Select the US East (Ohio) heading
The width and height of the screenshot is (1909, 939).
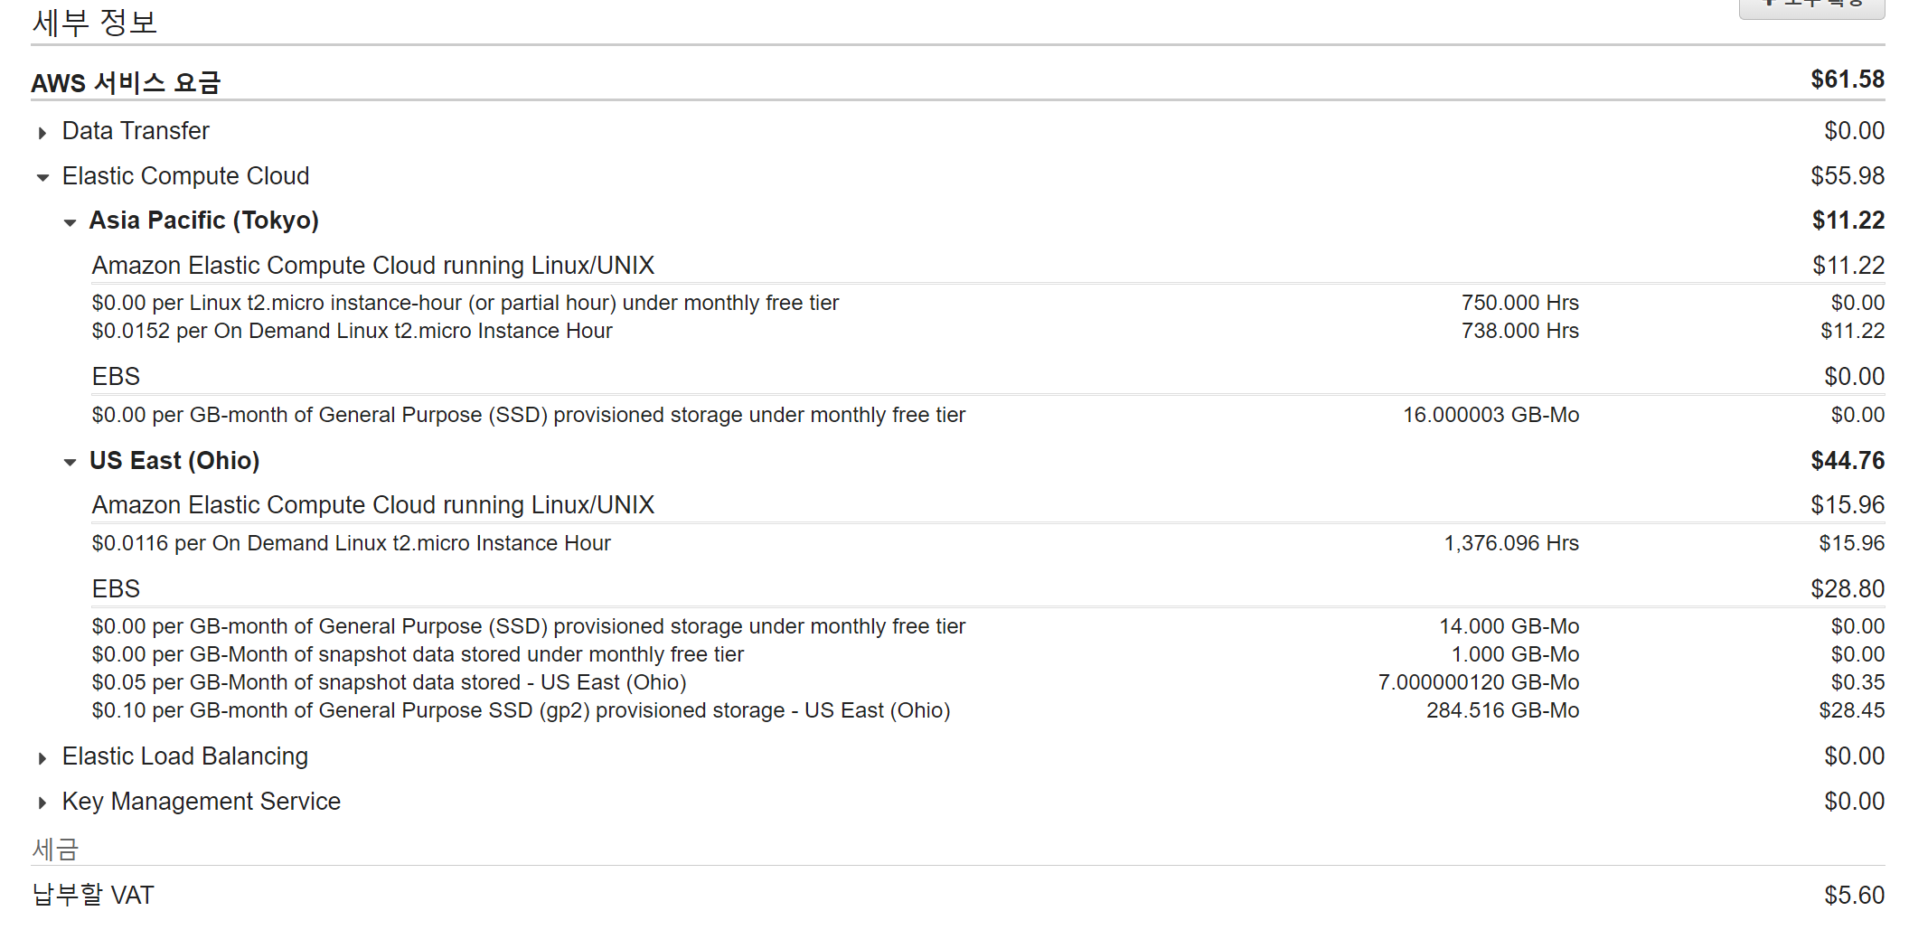[x=174, y=461]
